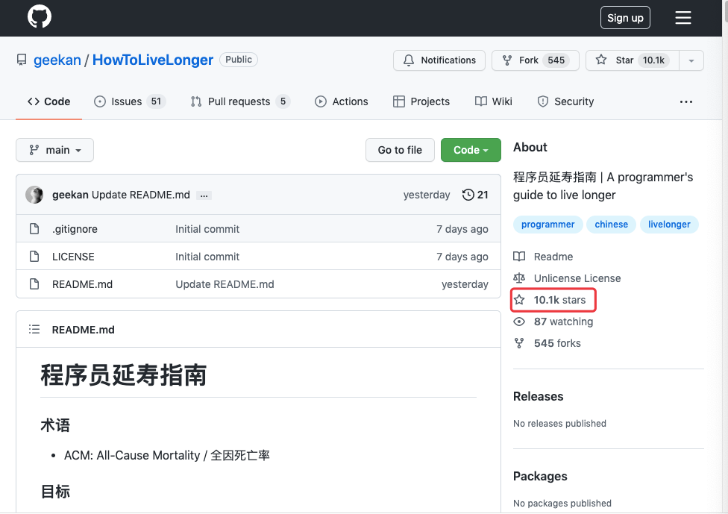Open README table of contents list icon
The image size is (728, 514).
pos(34,329)
